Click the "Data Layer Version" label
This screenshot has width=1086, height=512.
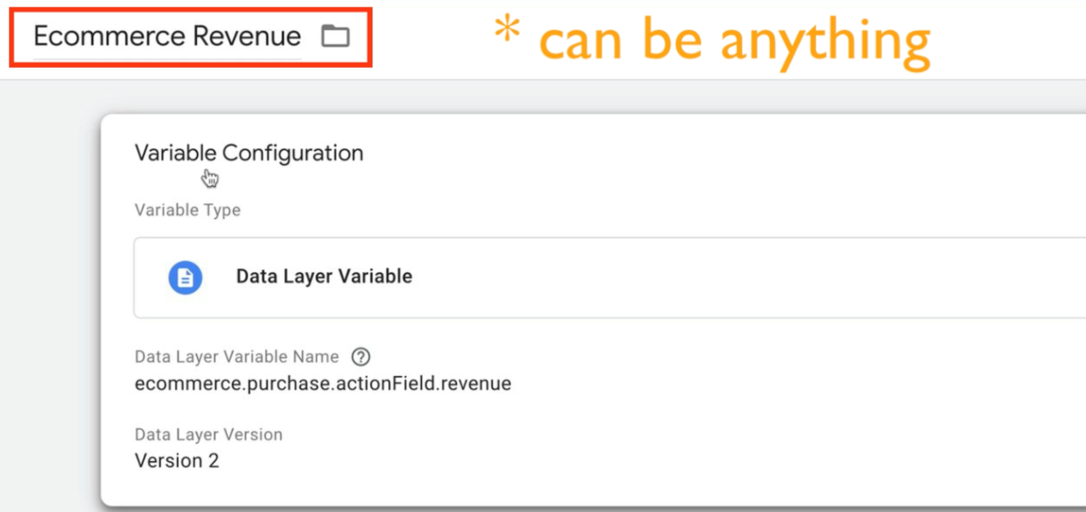tap(209, 434)
